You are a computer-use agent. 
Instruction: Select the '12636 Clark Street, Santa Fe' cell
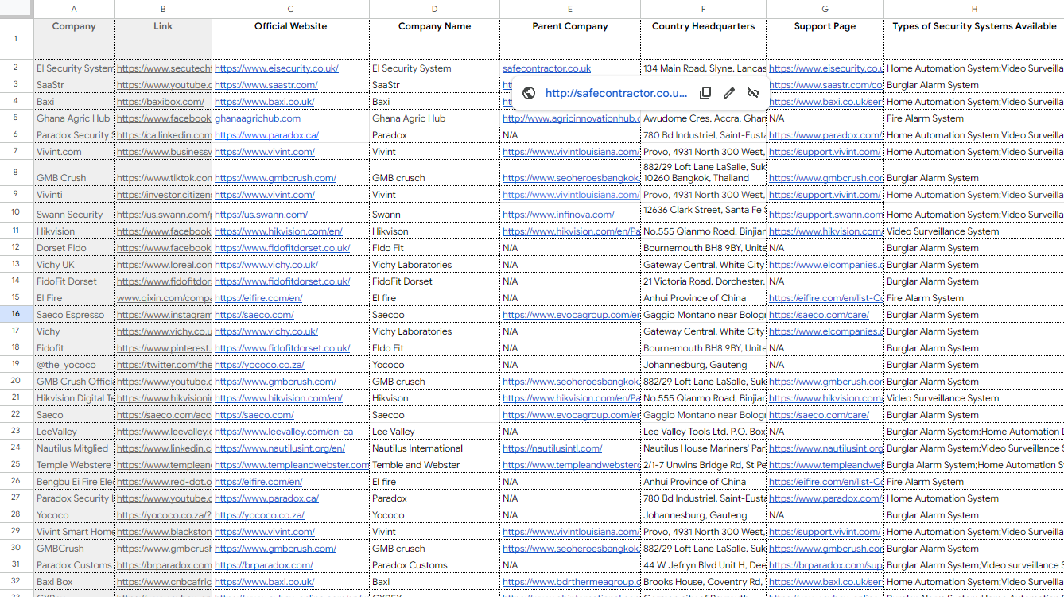(703, 212)
